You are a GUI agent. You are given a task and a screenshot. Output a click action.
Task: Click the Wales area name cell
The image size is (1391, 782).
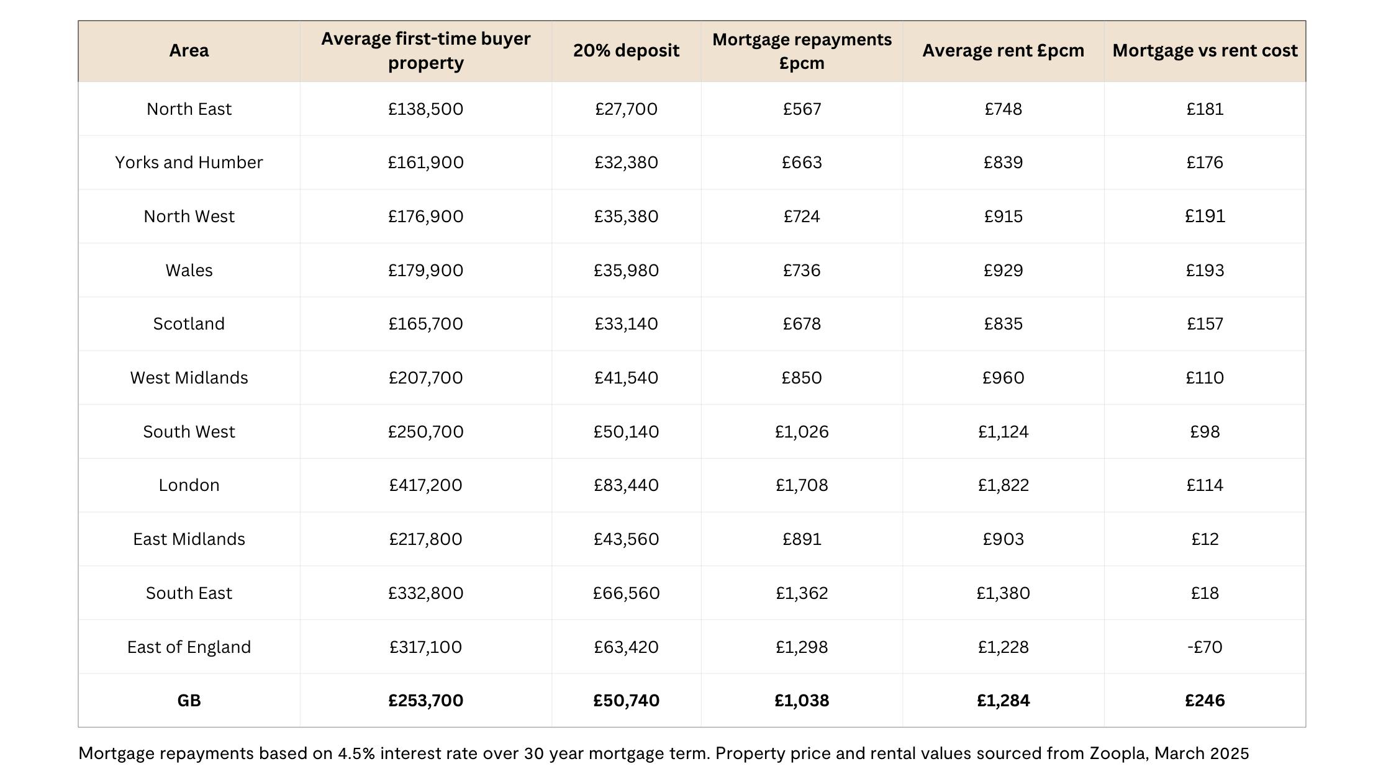[x=189, y=271]
